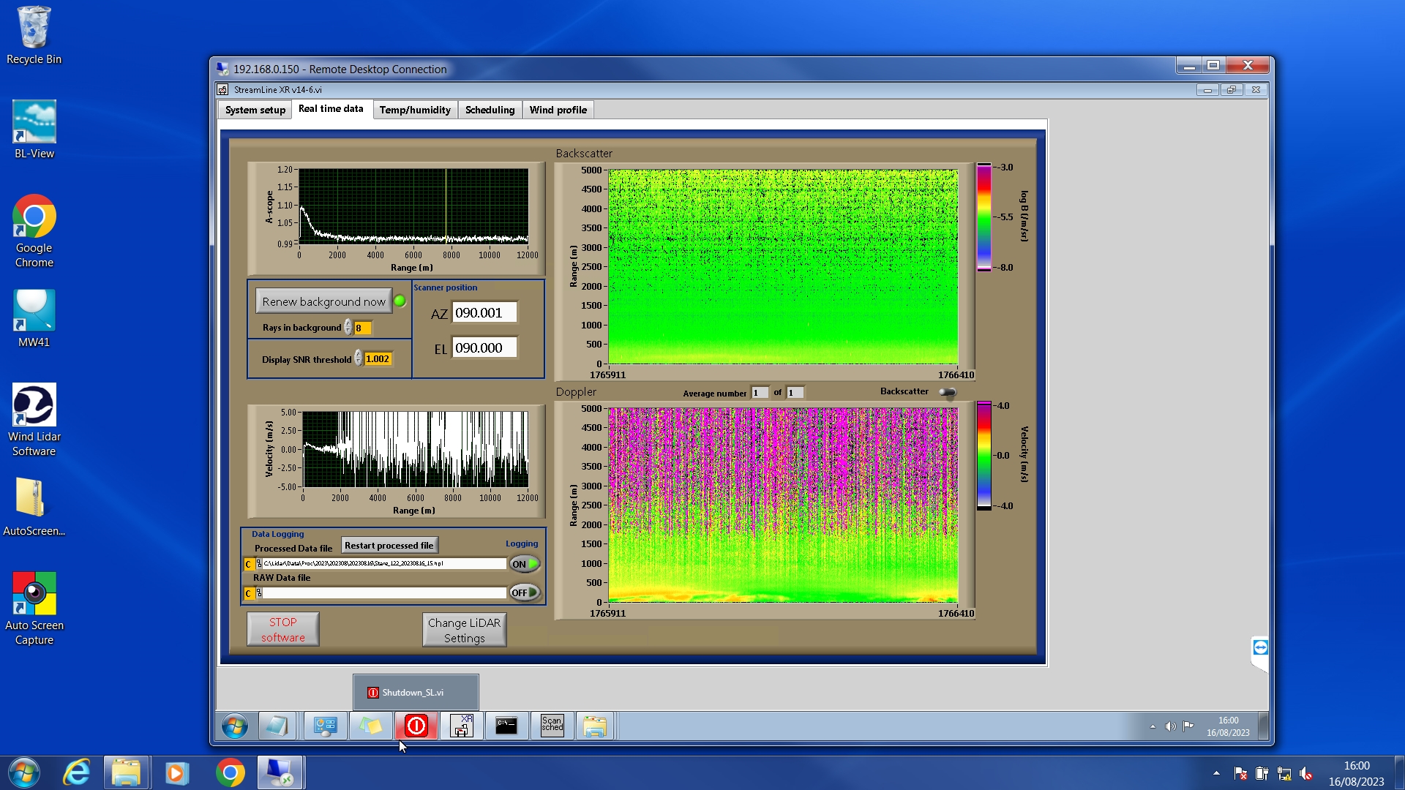Open the Scan sched taskbar icon
Viewport: 1405px width, 790px height.
pos(552,726)
